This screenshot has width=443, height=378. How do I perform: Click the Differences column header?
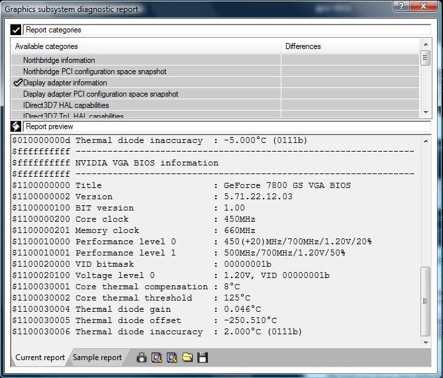click(x=350, y=46)
